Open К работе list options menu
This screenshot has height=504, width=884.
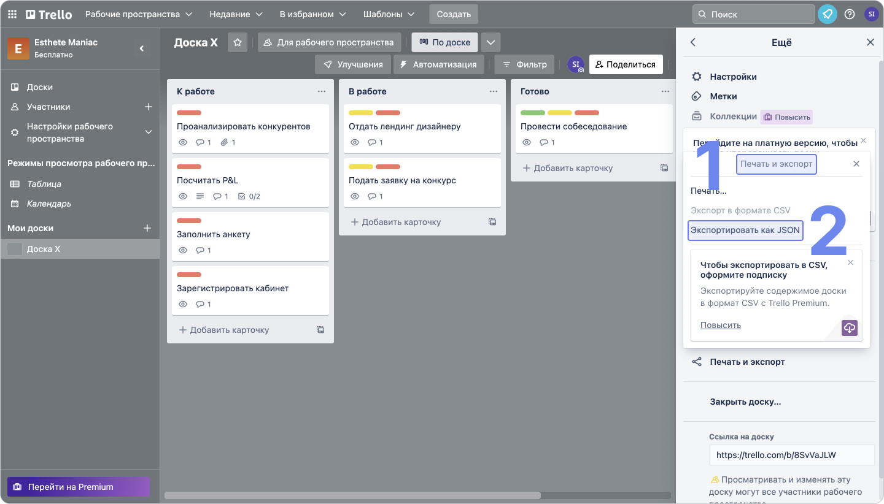click(x=322, y=91)
